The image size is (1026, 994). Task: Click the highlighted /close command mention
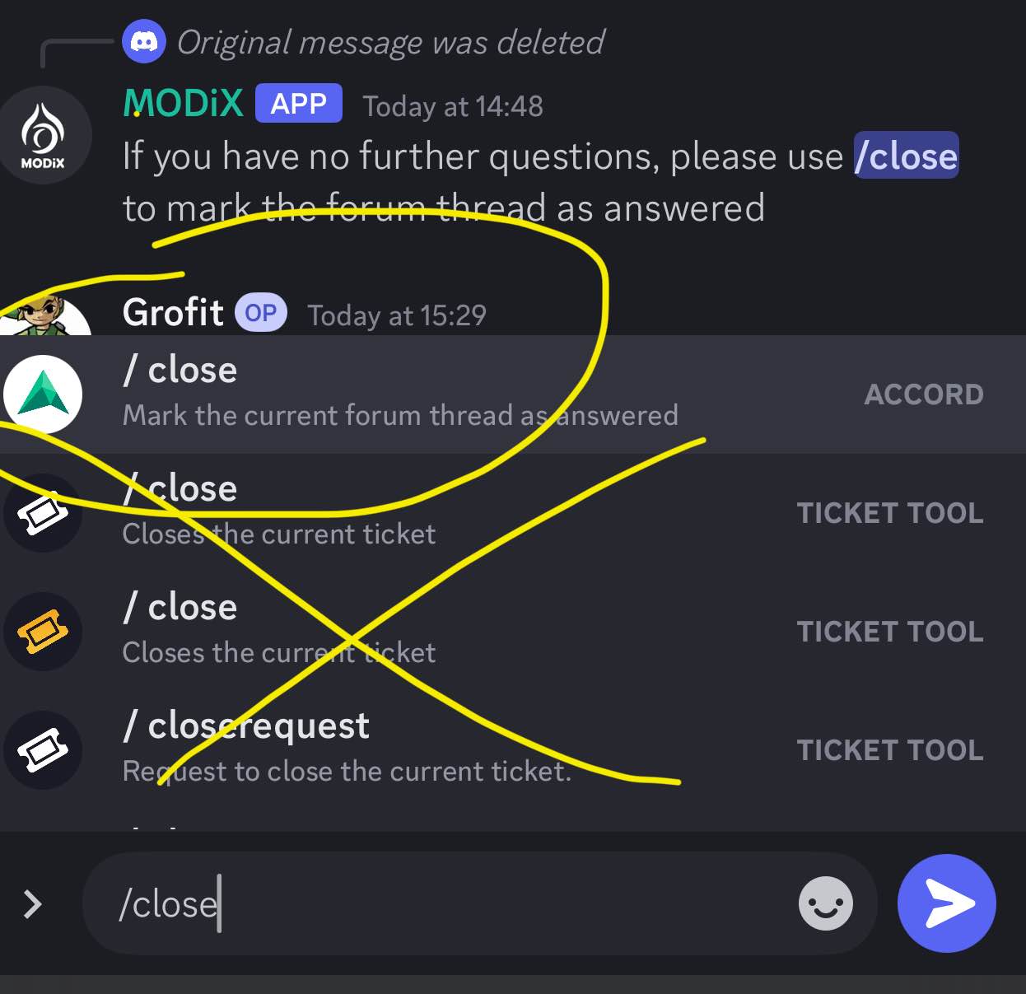[x=906, y=156]
